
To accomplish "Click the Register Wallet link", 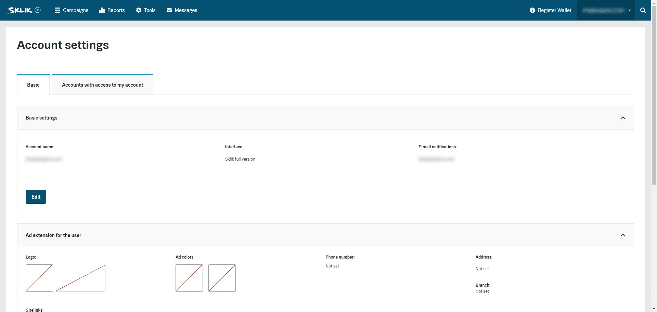I will (x=554, y=10).
